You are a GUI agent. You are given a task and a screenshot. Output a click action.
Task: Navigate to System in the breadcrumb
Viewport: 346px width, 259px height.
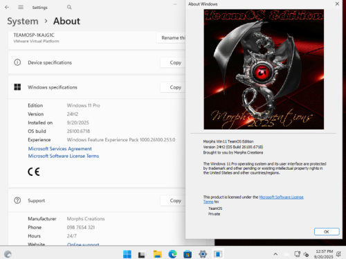point(23,21)
